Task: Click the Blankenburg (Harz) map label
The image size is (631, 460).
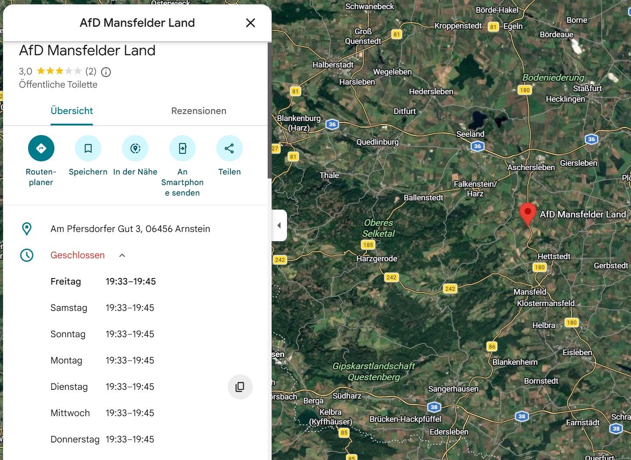Action: point(299,123)
